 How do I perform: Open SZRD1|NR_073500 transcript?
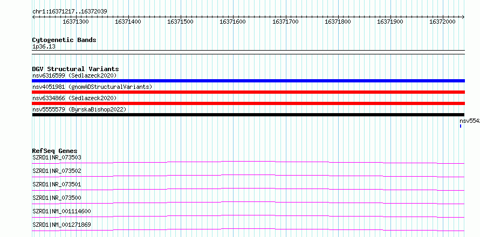pos(57,198)
